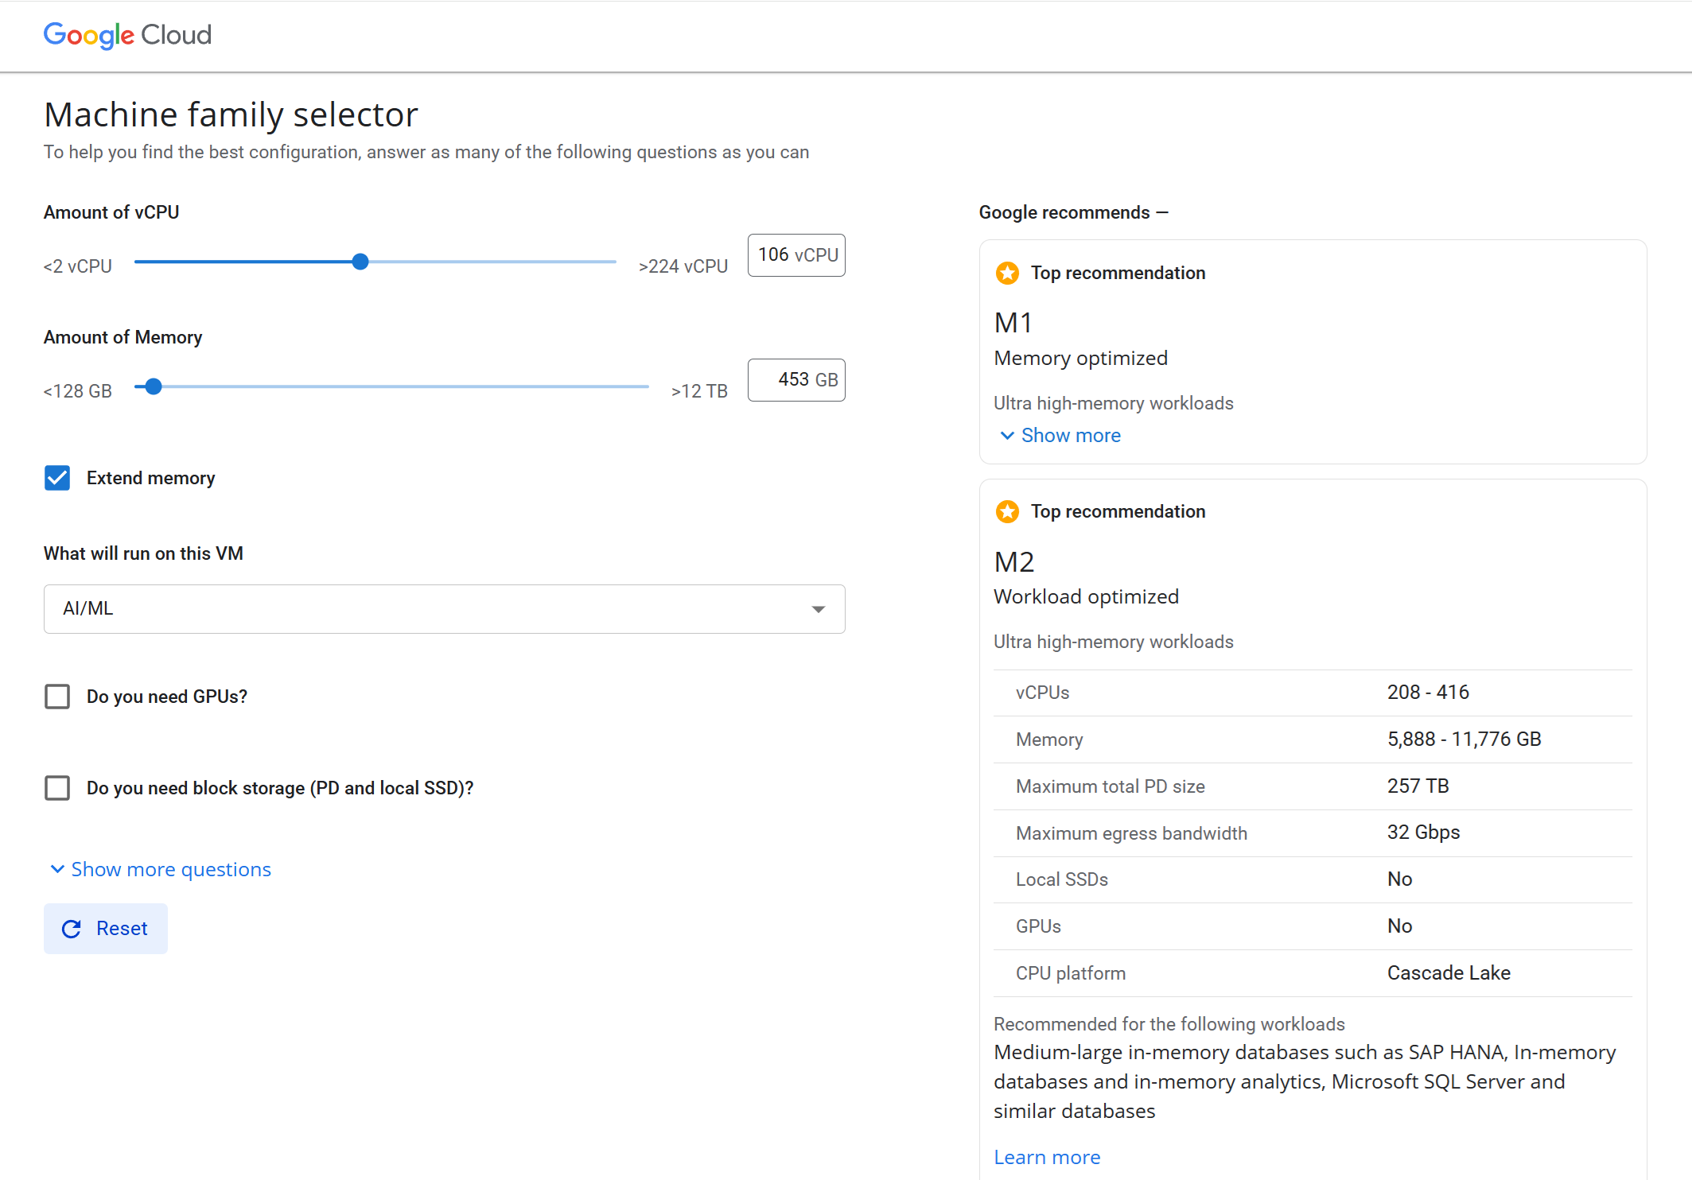Click the 453 GB memory input field
Image resolution: width=1692 pixels, height=1180 pixels.
796,379
